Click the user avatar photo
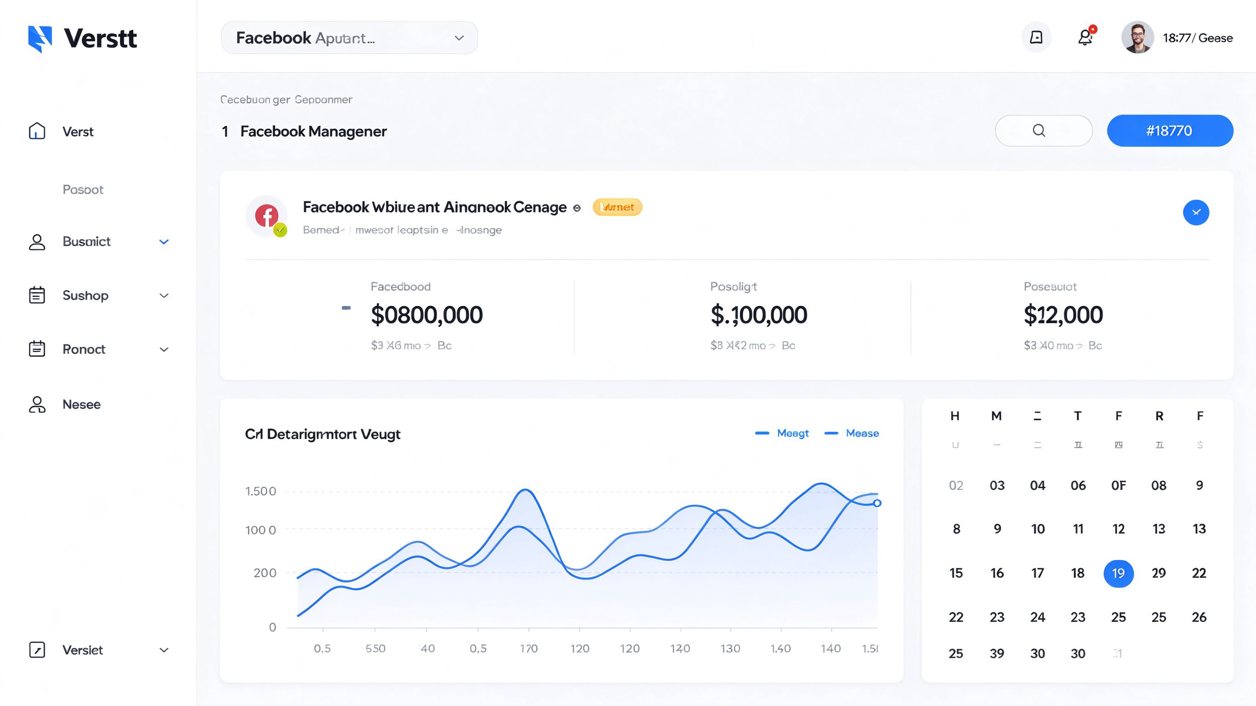Viewport: 1256px width, 706px height. 1137,38
